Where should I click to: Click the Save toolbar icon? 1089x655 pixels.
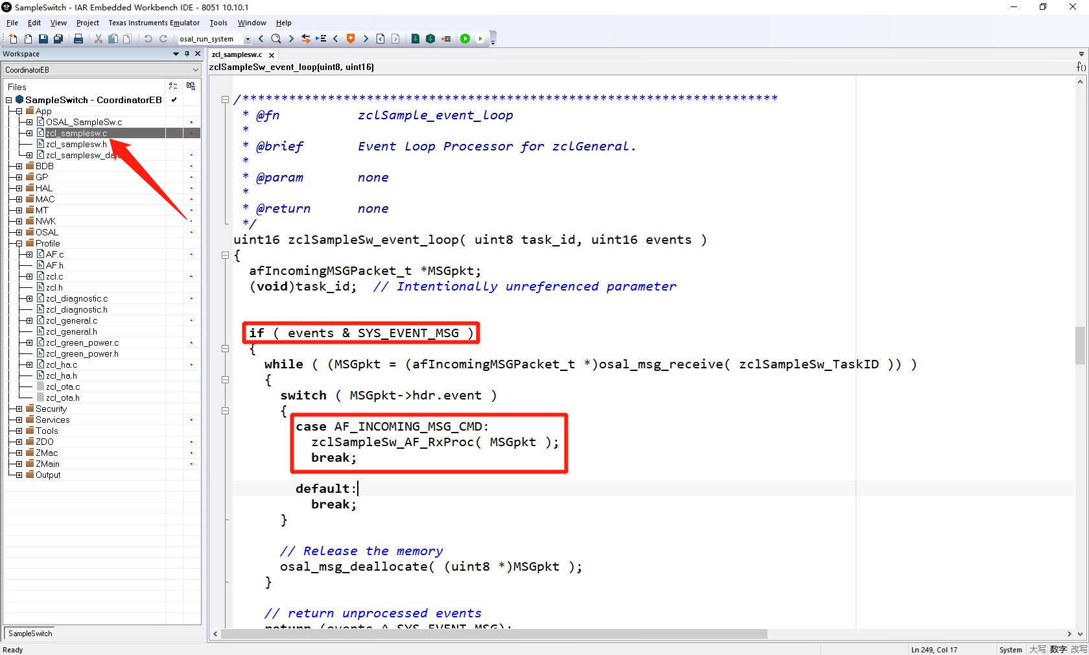(43, 39)
